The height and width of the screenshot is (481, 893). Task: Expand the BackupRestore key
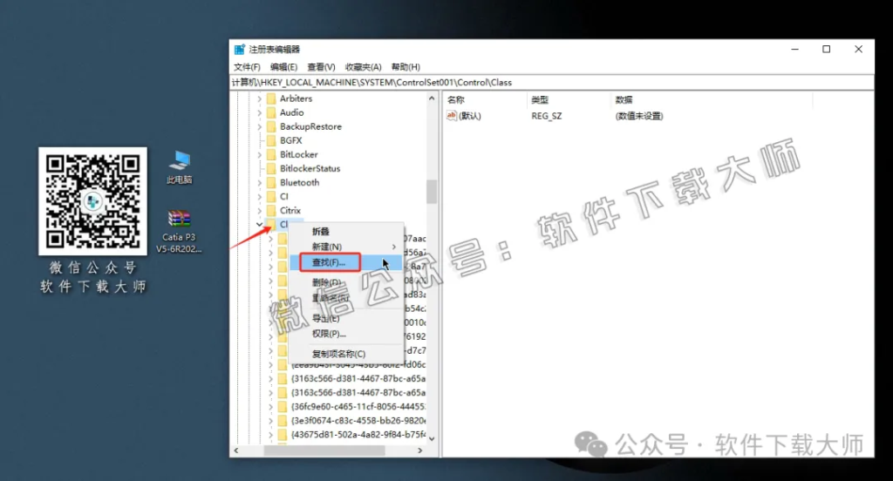(260, 126)
